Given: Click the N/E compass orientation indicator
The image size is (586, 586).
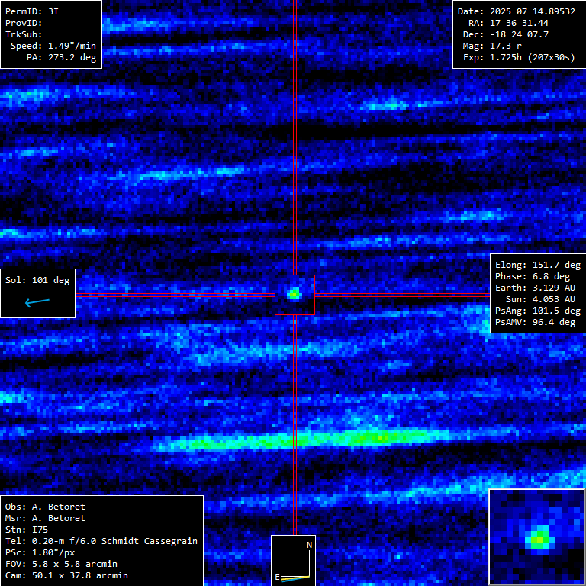Looking at the screenshot, I should tap(293, 561).
